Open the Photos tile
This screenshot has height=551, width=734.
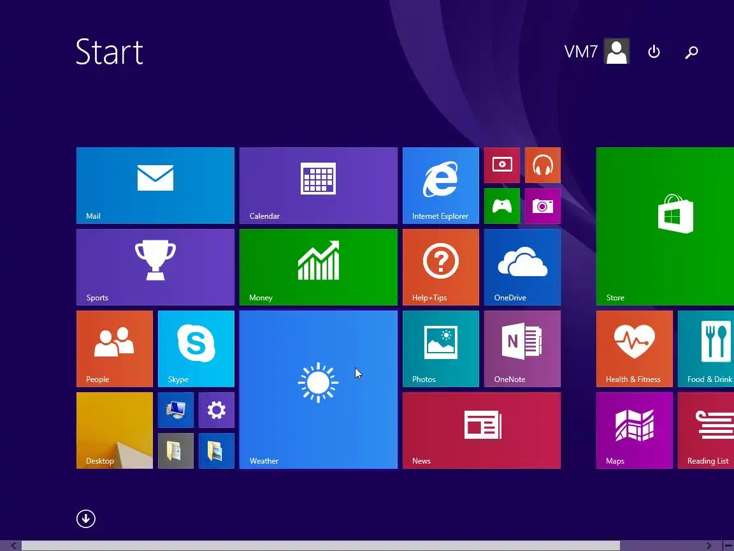click(440, 349)
